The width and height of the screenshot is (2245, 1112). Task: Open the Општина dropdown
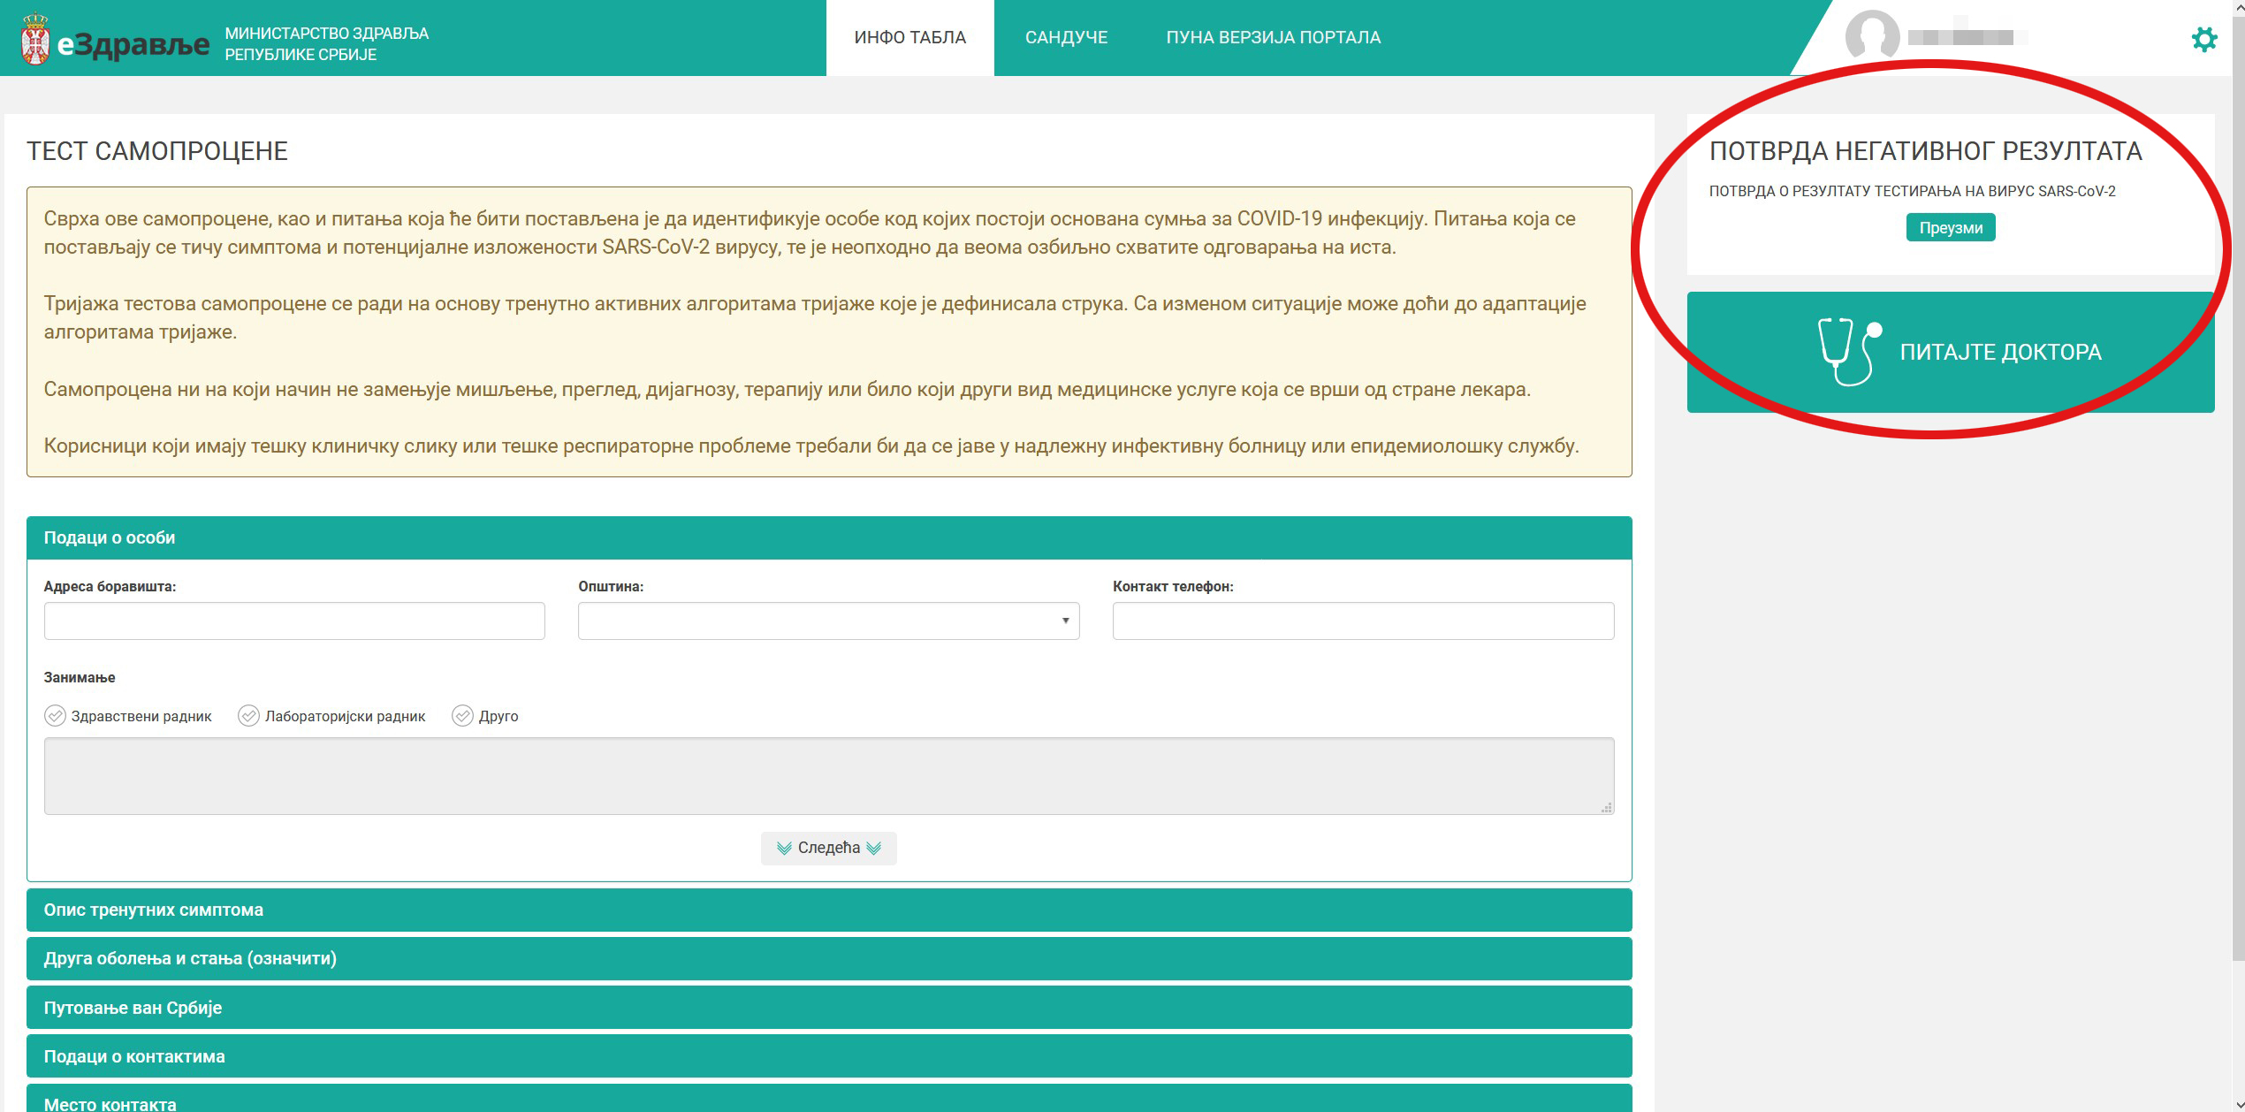(828, 621)
